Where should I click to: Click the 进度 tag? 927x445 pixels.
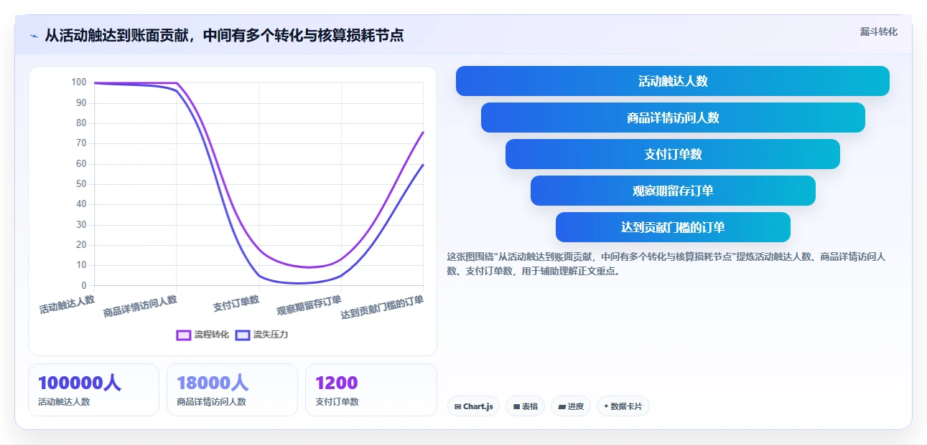click(x=571, y=406)
